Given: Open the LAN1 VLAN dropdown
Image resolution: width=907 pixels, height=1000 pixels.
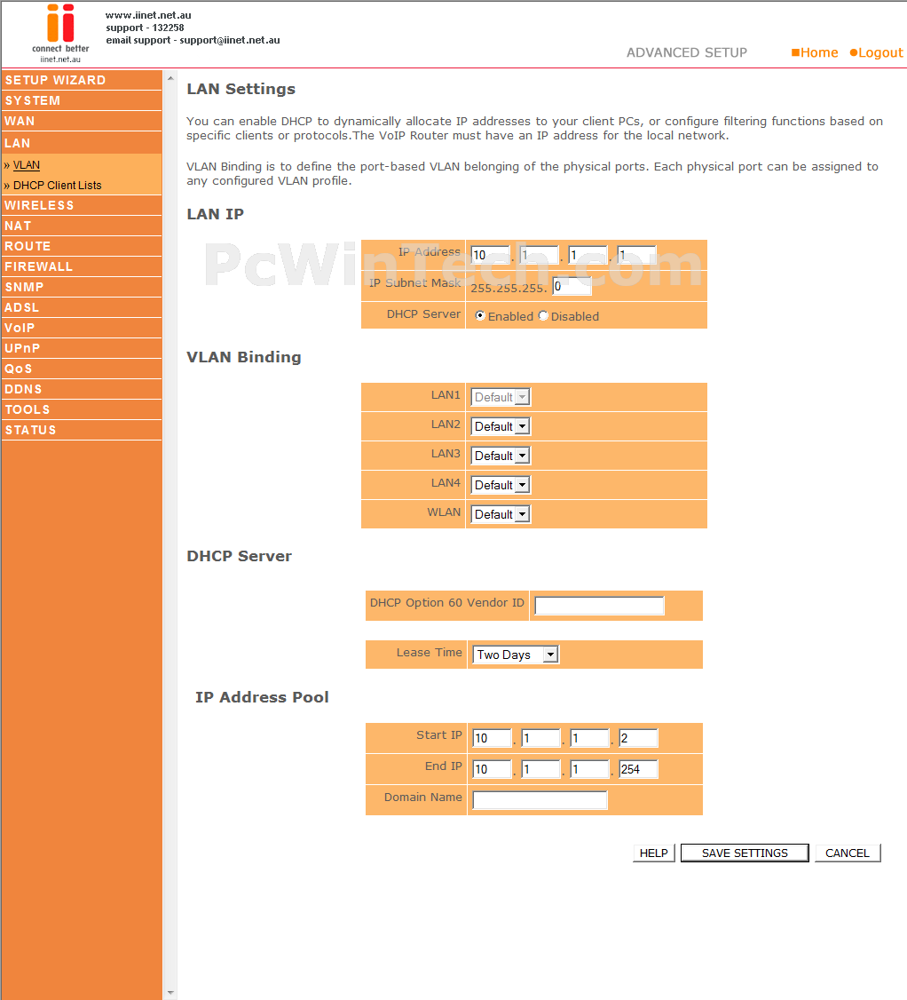Looking at the screenshot, I should tap(501, 397).
